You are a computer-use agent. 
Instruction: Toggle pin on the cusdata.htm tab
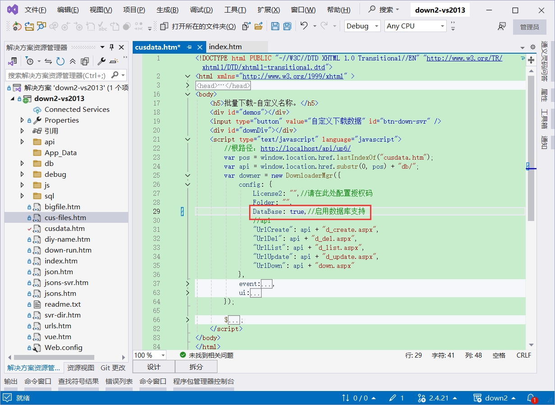click(x=190, y=47)
